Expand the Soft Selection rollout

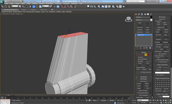click(144, 77)
